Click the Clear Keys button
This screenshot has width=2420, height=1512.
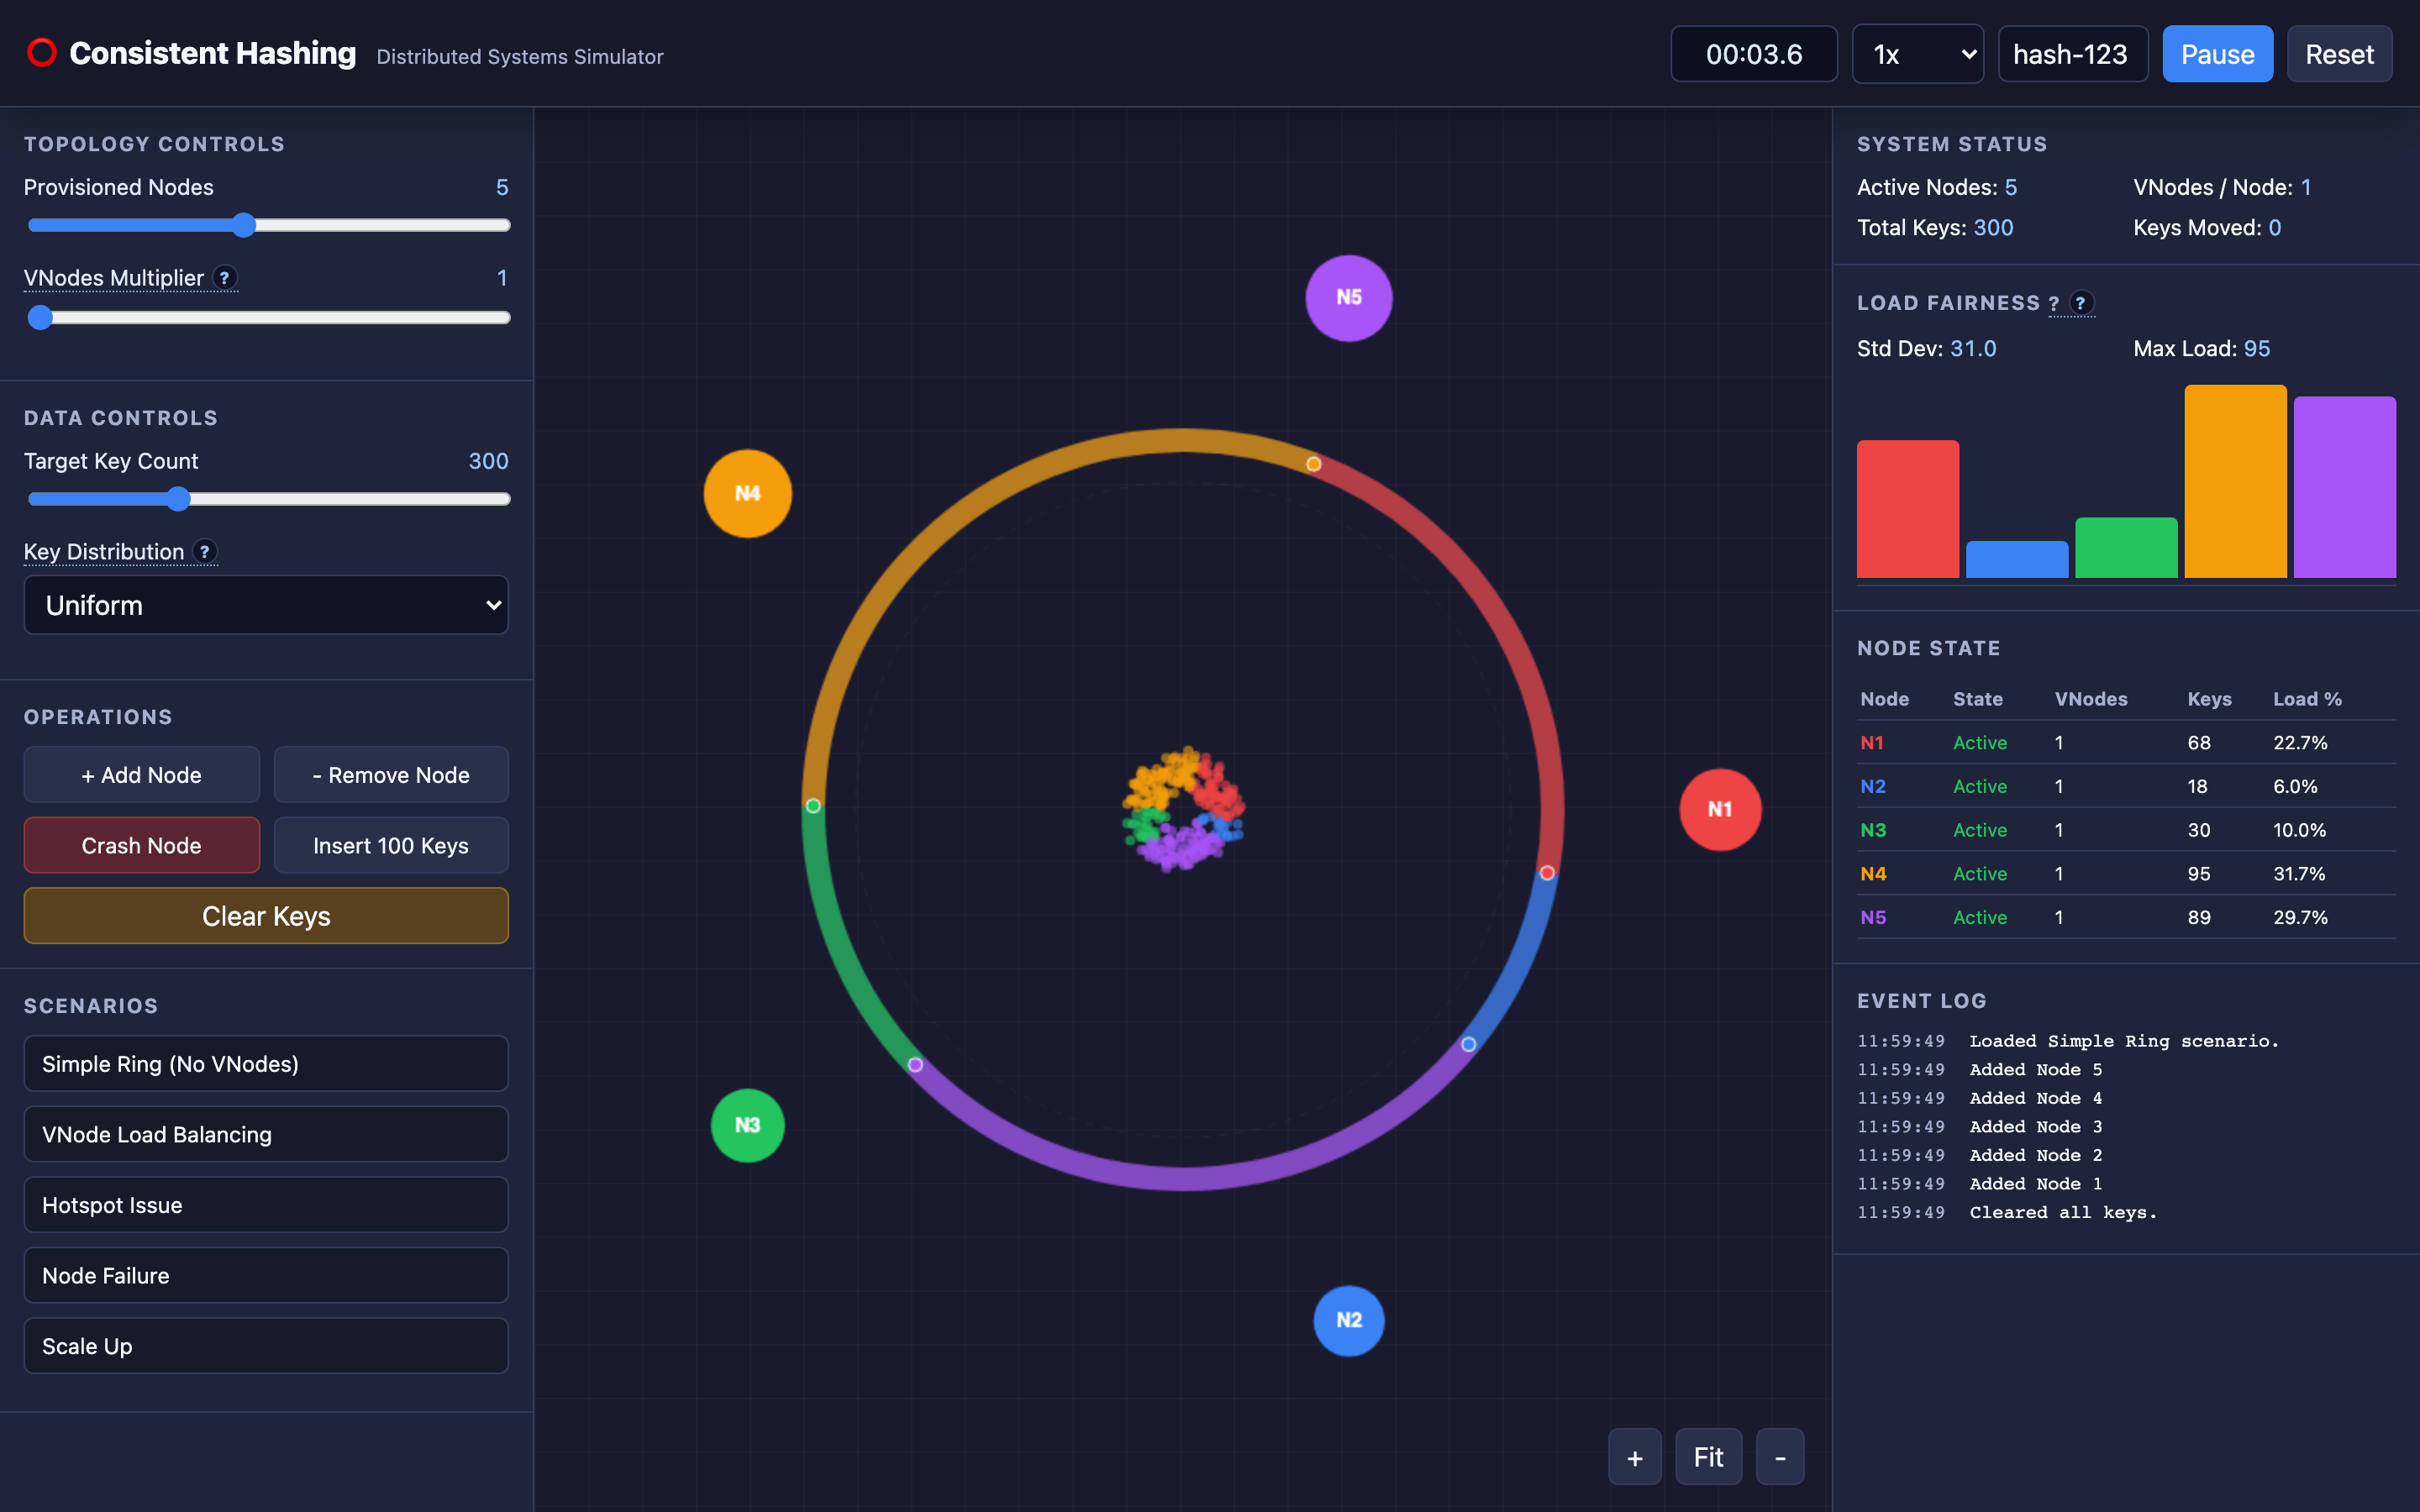pos(266,915)
